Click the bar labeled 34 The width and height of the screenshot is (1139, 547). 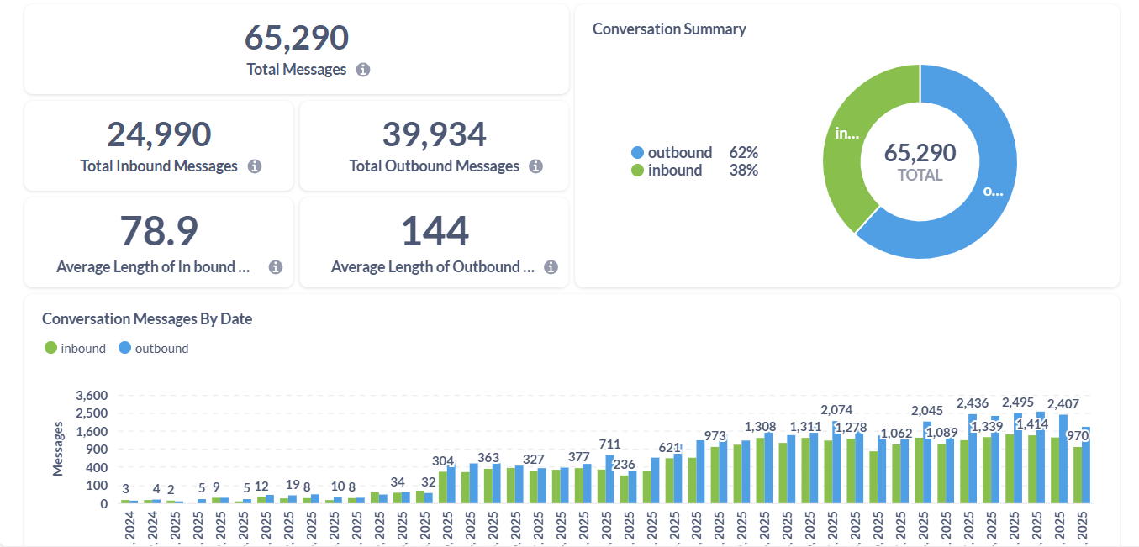(x=398, y=497)
